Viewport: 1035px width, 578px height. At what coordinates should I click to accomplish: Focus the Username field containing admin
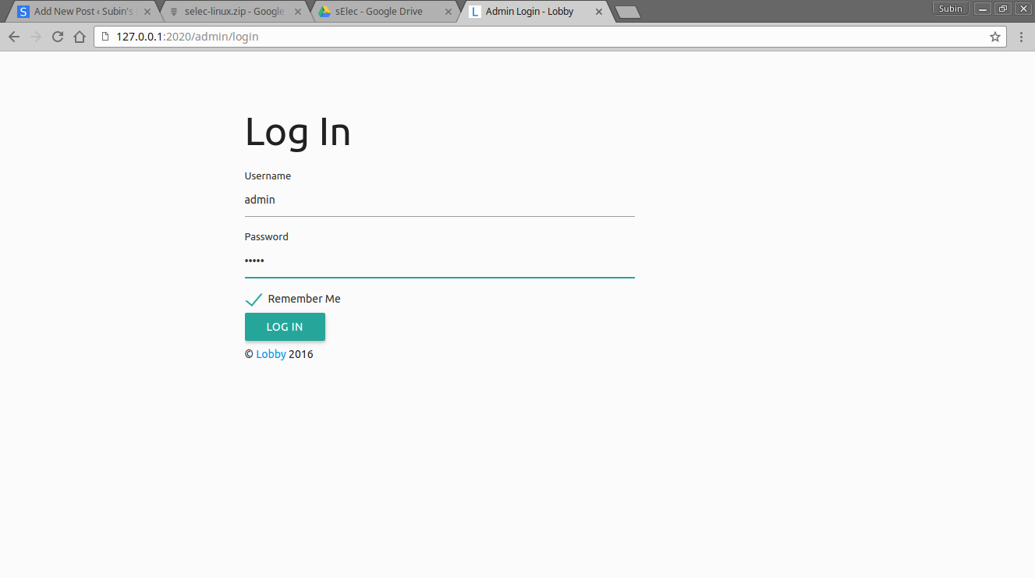coord(440,200)
